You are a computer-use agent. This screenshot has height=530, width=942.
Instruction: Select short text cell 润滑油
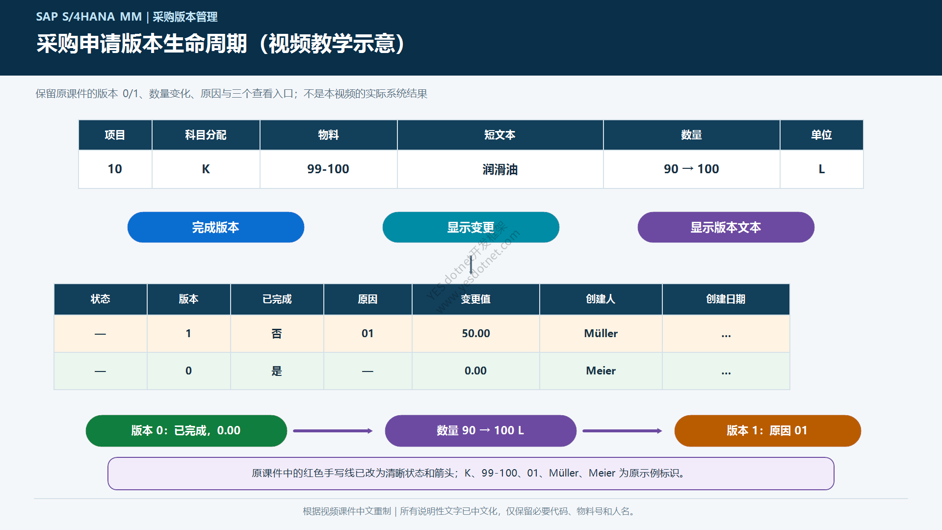tap(500, 169)
